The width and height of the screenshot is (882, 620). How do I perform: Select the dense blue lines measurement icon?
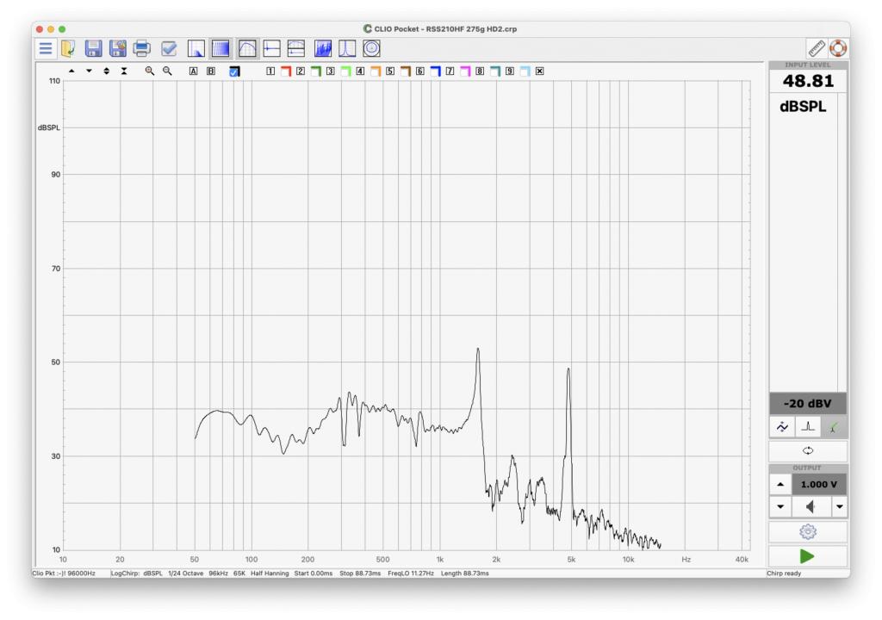[x=220, y=49]
